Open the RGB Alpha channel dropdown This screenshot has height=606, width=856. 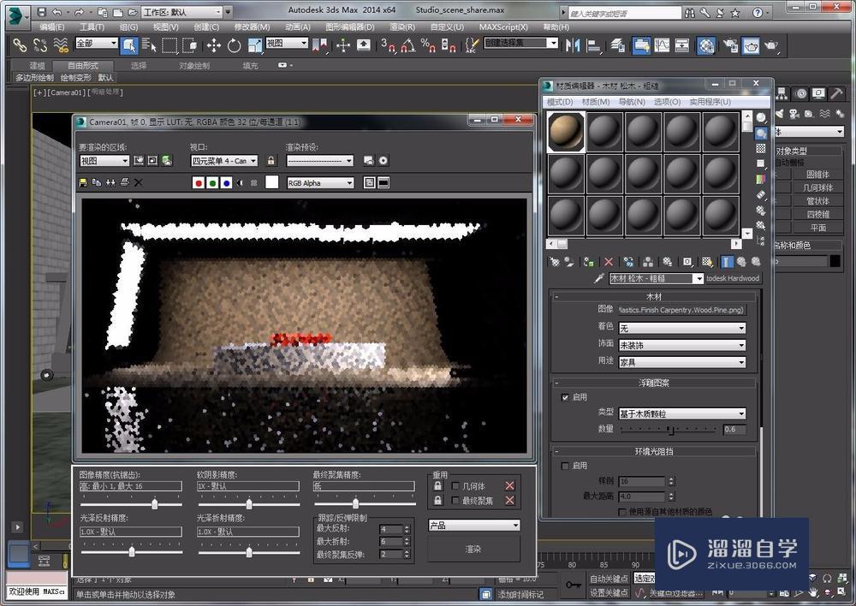point(320,183)
